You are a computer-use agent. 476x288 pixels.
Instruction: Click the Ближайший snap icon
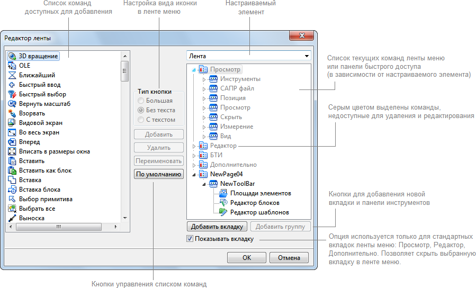click(x=12, y=75)
